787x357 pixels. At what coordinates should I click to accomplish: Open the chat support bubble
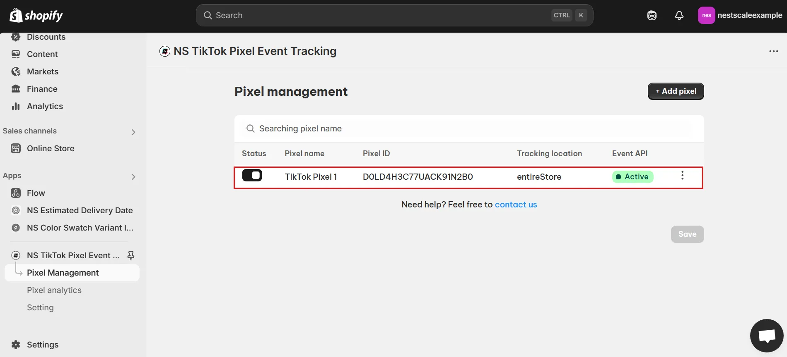767,336
